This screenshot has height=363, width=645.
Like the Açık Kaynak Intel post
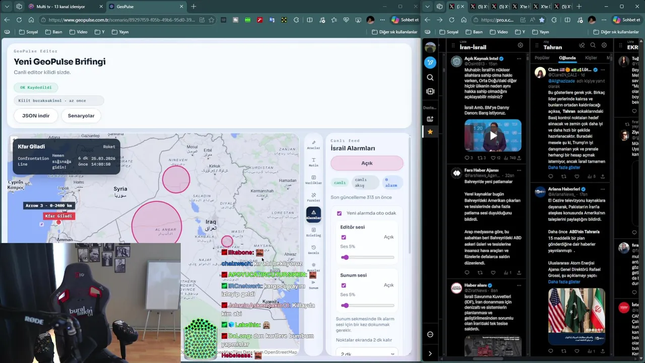(494, 158)
